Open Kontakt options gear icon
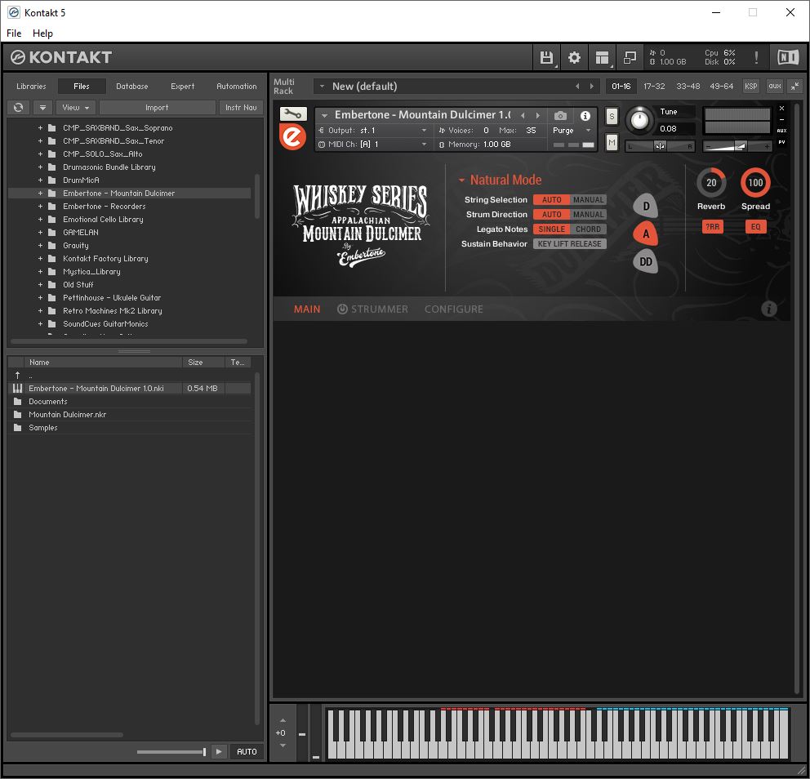This screenshot has width=810, height=779. 574,57
